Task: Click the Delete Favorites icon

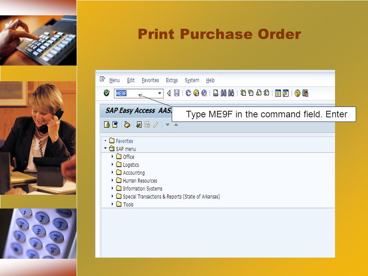Action: (147, 124)
